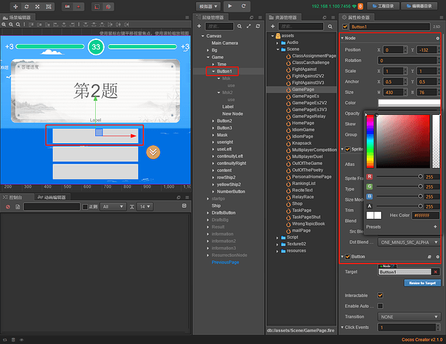Clear the Target field with the X
The height and width of the screenshot is (344, 446).
tap(436, 272)
